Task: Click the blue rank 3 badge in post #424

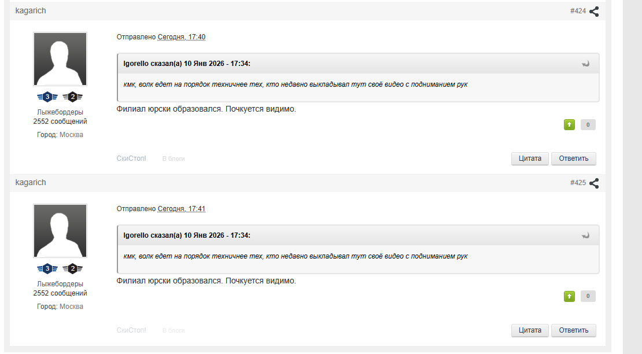Action: (x=47, y=97)
